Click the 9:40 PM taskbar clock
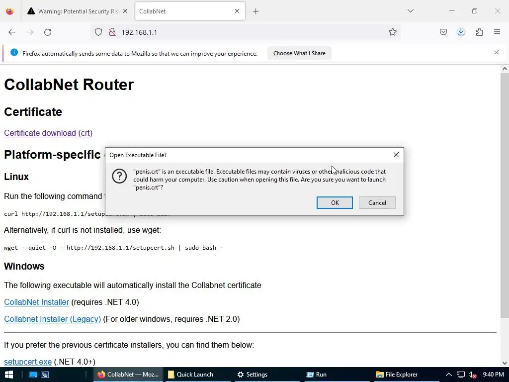The image size is (509, 382). coord(493,375)
